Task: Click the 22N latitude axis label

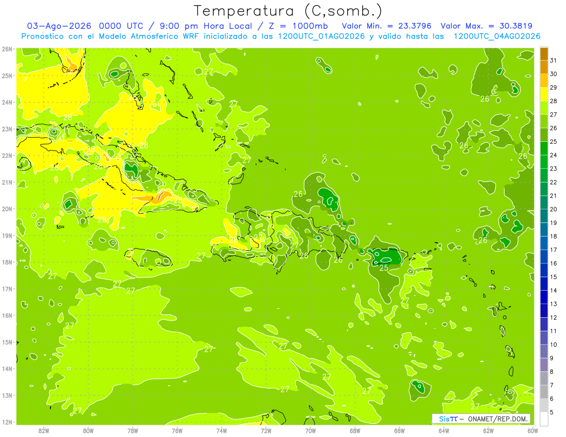Action: [x=7, y=156]
